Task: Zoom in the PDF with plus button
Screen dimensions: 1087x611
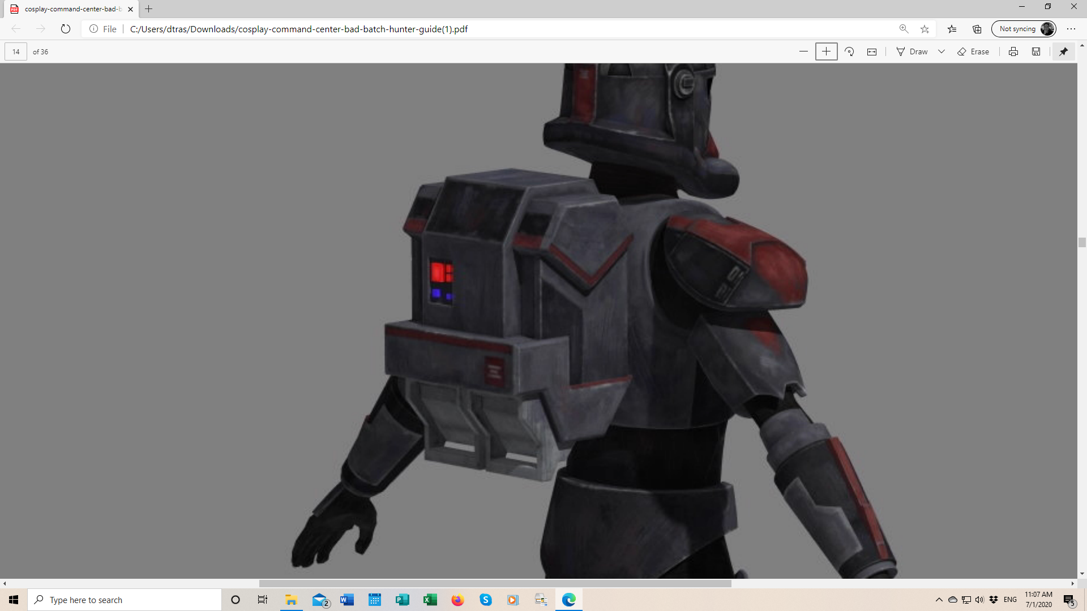Action: pos(827,51)
